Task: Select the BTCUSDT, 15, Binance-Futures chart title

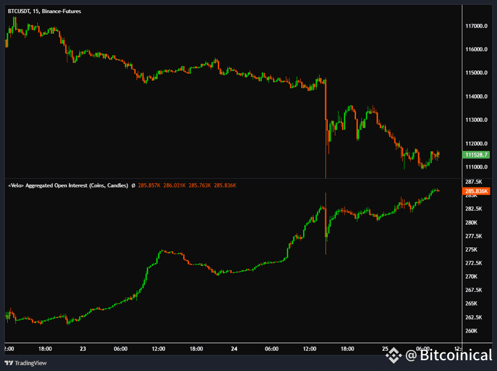Action: point(44,11)
